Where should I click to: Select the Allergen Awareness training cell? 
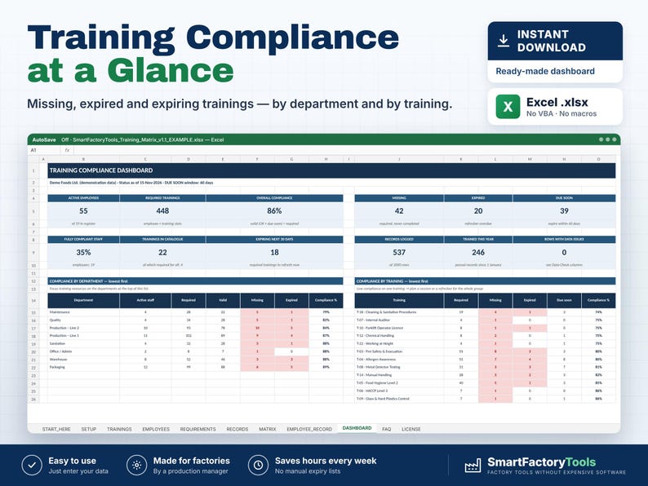pos(399,360)
